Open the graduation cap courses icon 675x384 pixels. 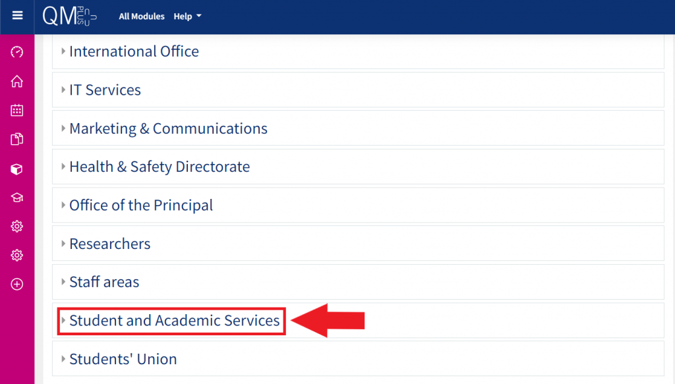click(x=17, y=198)
